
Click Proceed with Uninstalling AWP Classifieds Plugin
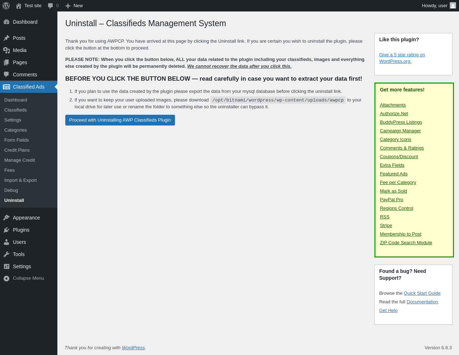click(120, 120)
